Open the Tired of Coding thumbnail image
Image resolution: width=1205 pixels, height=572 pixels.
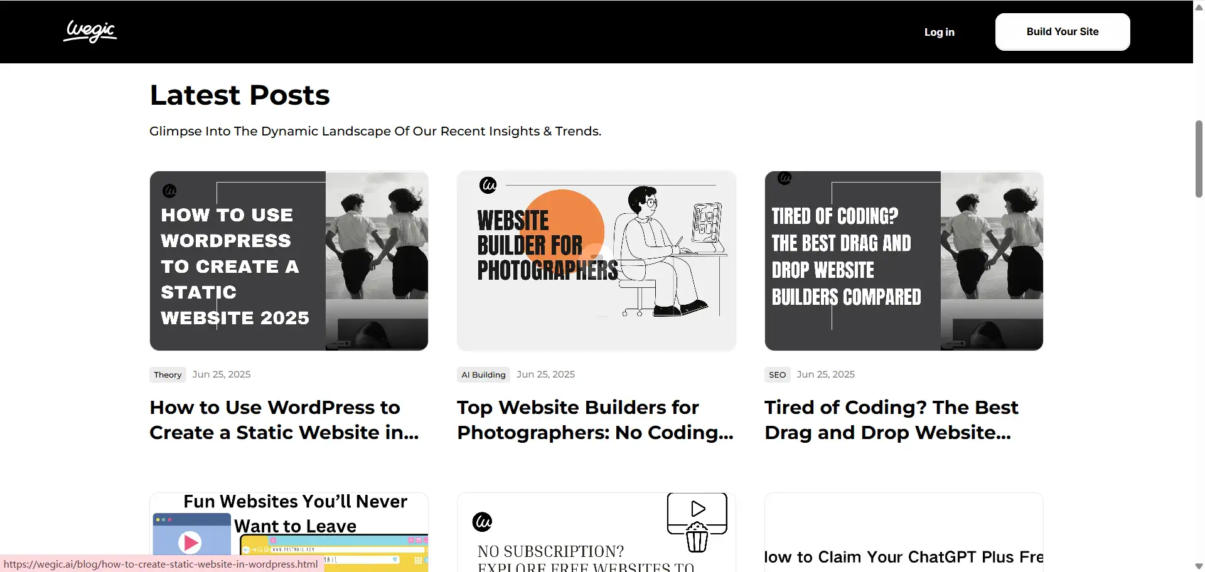click(904, 261)
